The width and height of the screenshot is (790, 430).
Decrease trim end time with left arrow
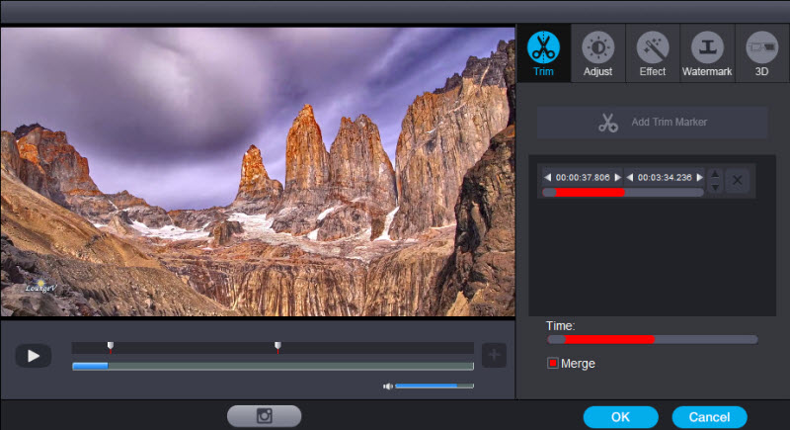click(629, 177)
